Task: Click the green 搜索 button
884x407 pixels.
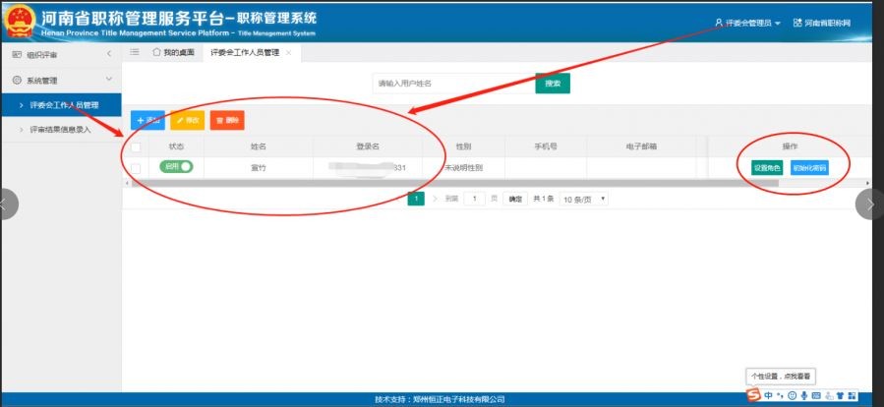Action: (x=553, y=84)
